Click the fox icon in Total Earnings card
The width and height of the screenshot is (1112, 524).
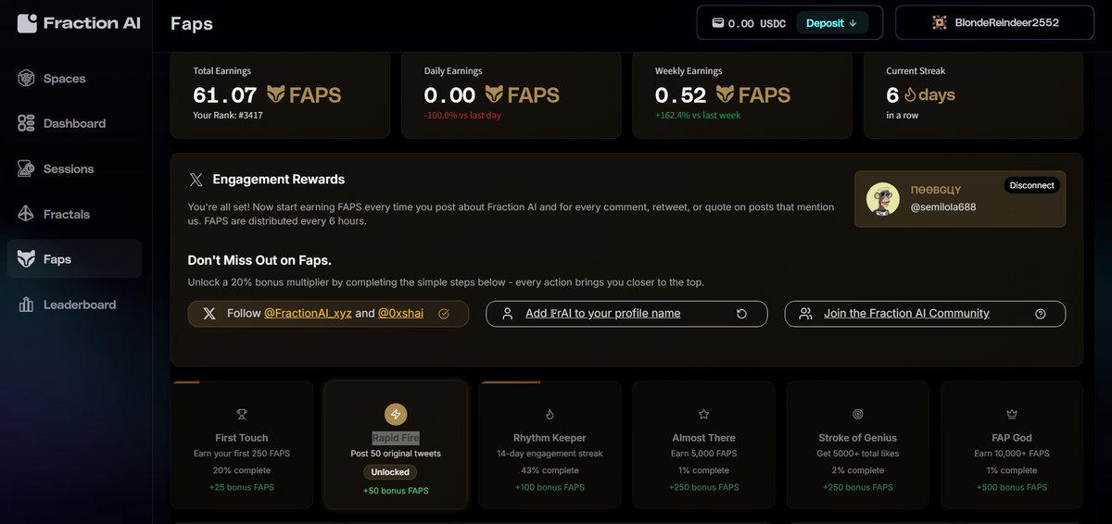(275, 94)
